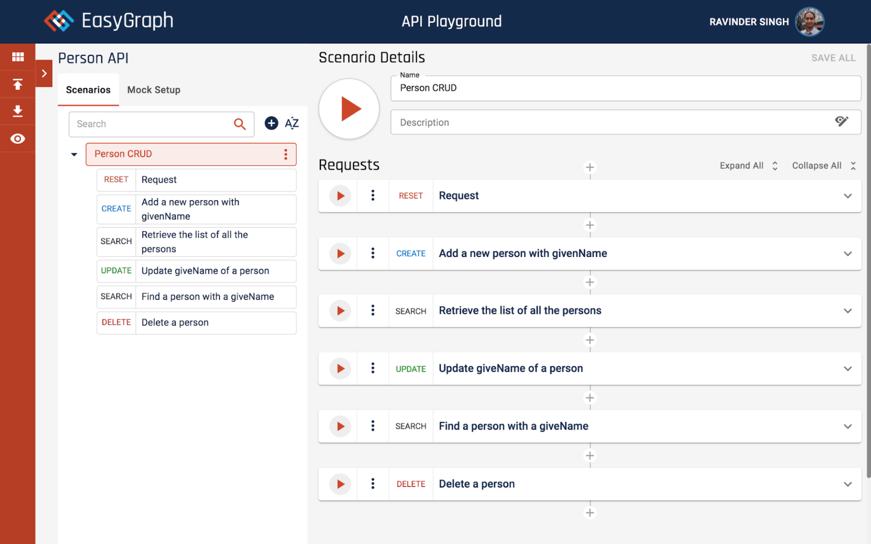Select the Scenarios tab

pos(88,90)
